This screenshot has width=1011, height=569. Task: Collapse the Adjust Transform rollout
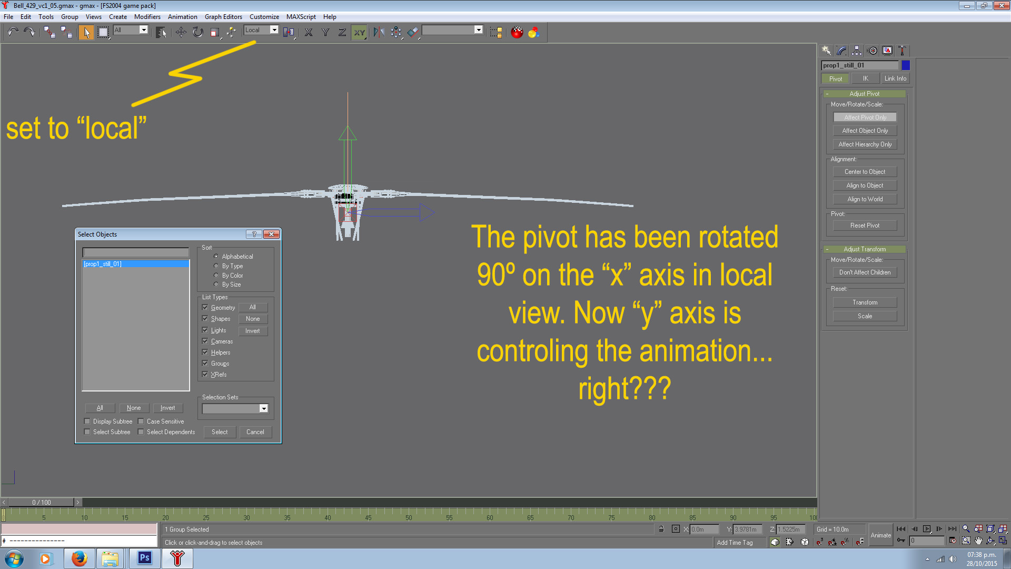tap(865, 249)
